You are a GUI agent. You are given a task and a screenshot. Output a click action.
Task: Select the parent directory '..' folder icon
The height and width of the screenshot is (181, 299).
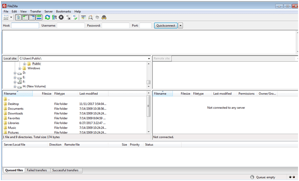tap(5, 99)
